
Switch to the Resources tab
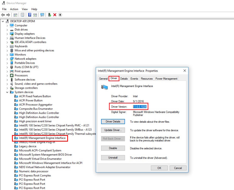pos(147,79)
